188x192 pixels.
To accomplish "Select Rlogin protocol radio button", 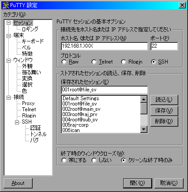I will (x=124, y=62).
